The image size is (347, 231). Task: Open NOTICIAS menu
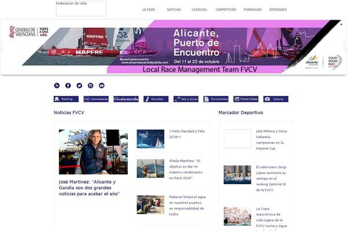pos(174,10)
